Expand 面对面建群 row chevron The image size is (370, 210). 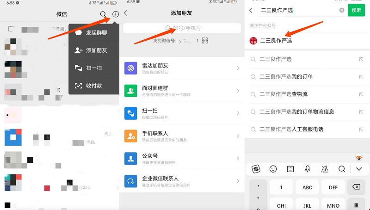coord(238,91)
